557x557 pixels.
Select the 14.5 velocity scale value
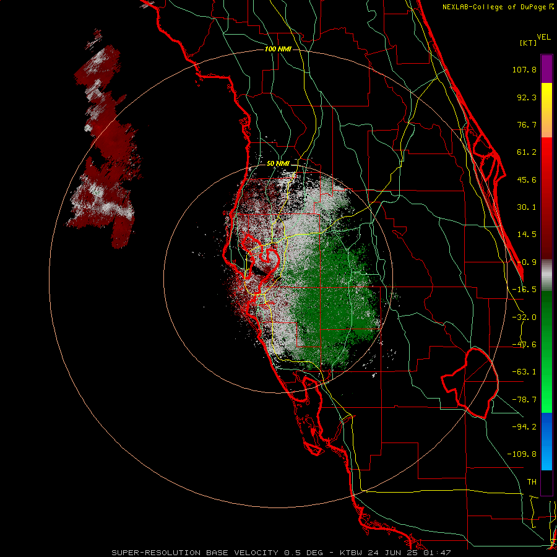(x=527, y=235)
